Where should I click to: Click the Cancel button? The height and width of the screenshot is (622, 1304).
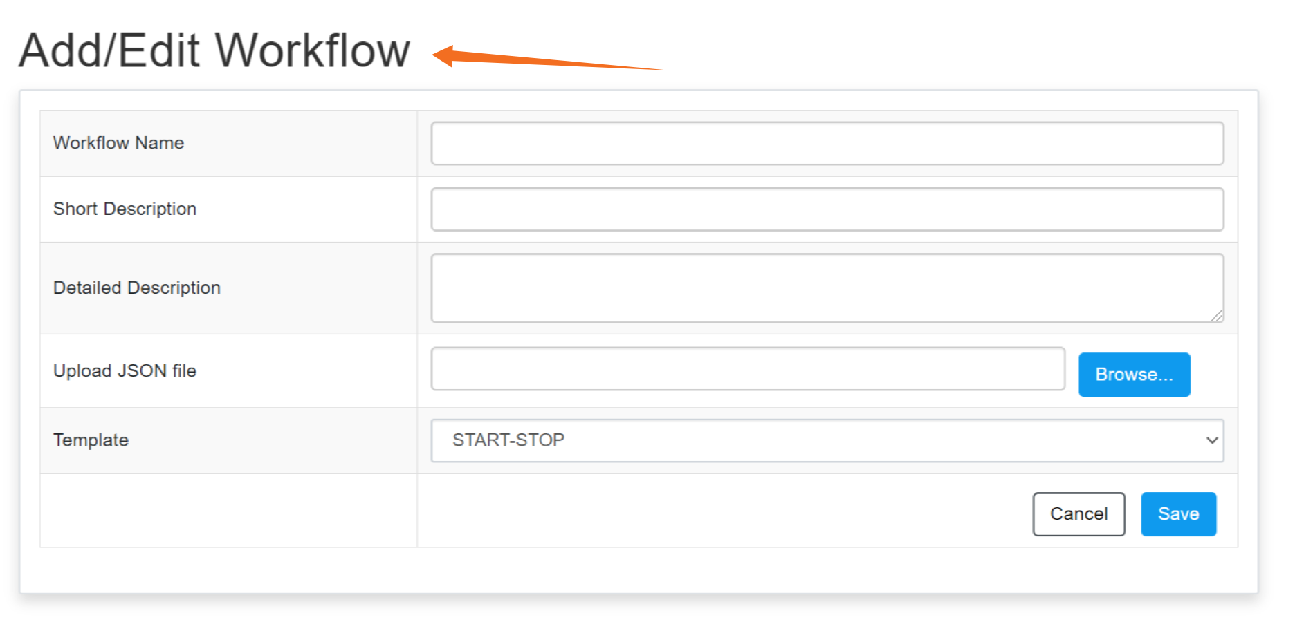tap(1078, 513)
